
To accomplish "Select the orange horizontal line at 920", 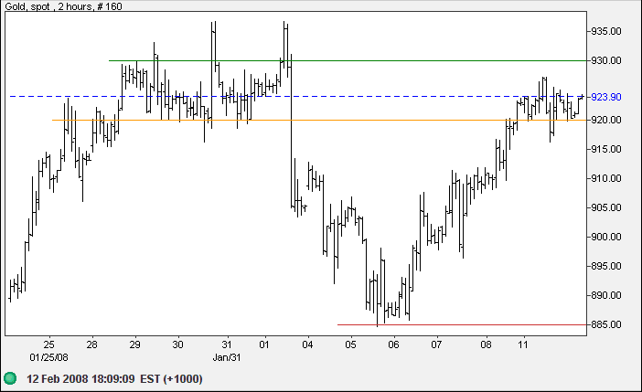I will pos(319,120).
